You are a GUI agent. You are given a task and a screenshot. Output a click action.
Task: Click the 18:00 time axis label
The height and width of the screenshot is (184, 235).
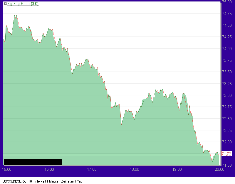tap(135, 170)
